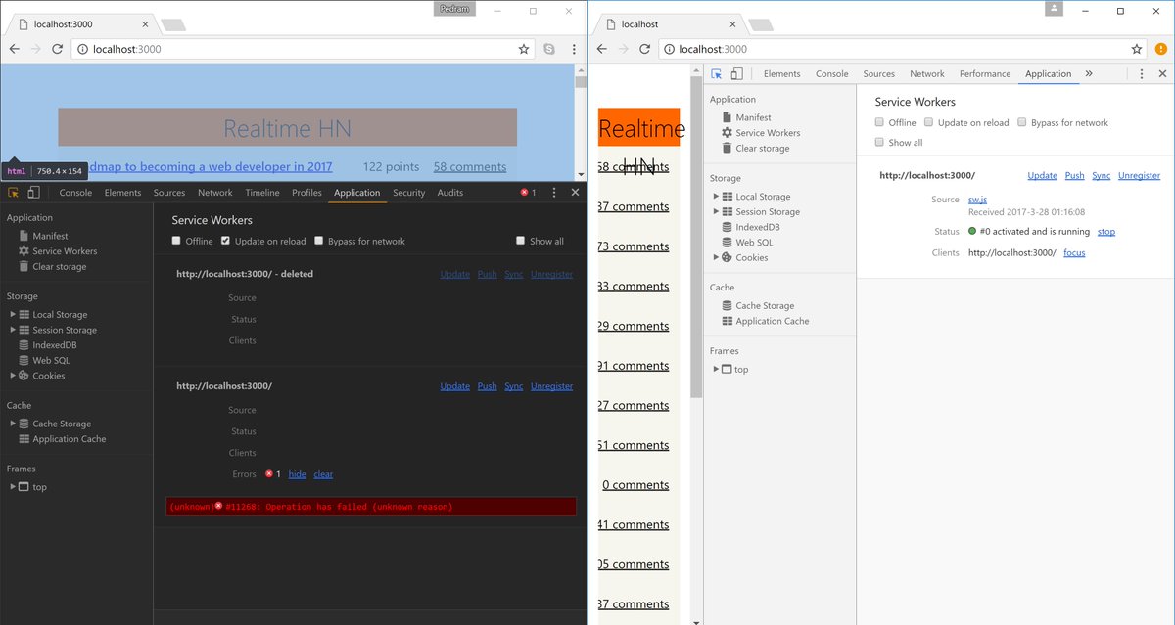Toggle device toolbar icon in light DevTools

(x=736, y=73)
